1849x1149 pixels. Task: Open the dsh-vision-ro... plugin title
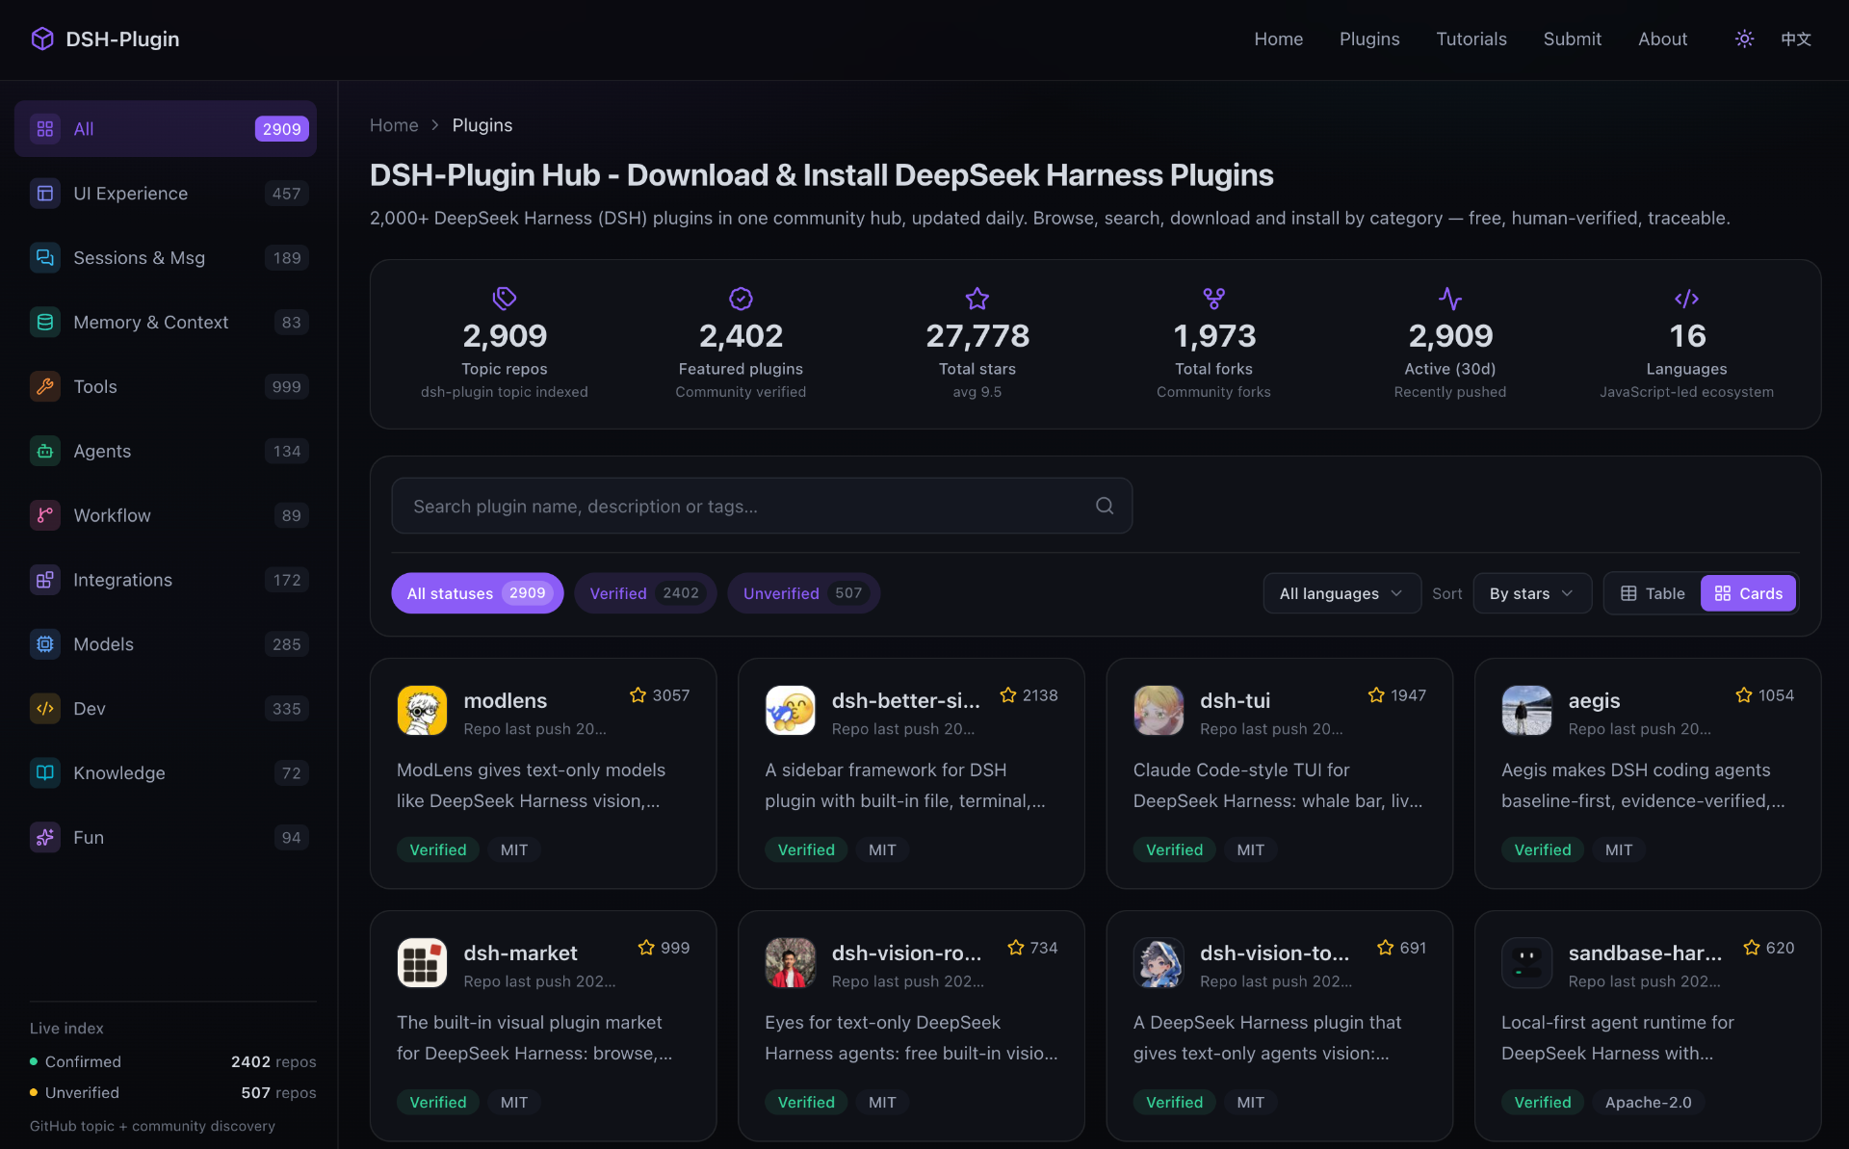tap(906, 953)
